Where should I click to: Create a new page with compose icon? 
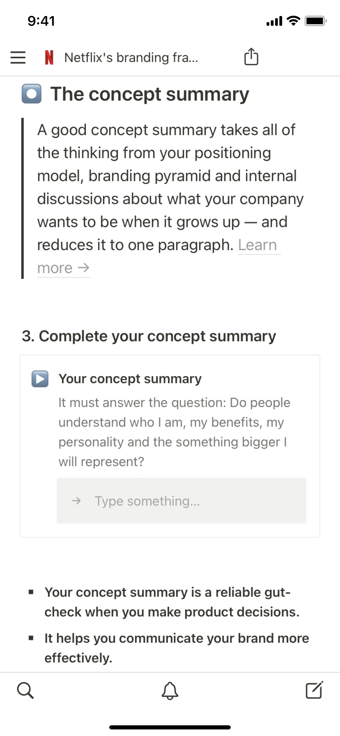314,690
